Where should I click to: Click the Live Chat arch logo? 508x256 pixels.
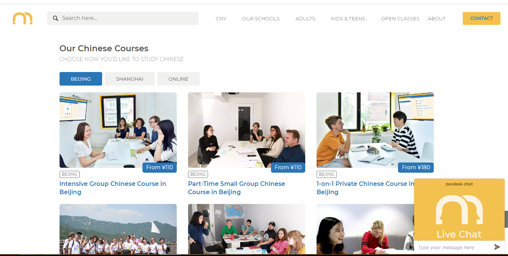pyautogui.click(x=459, y=209)
